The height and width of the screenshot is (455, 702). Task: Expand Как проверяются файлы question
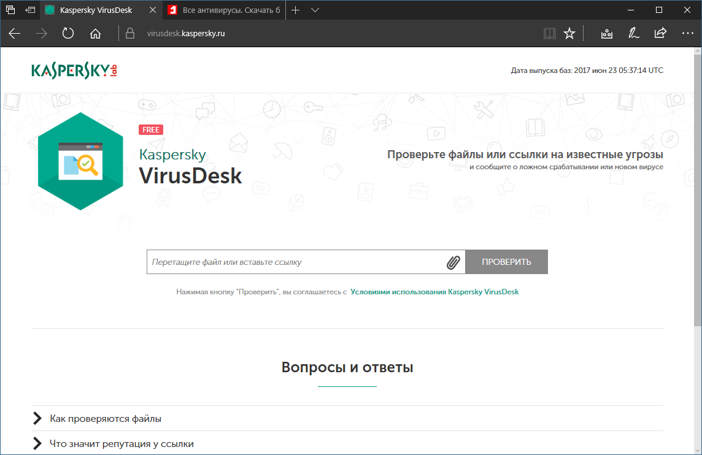coord(347,418)
